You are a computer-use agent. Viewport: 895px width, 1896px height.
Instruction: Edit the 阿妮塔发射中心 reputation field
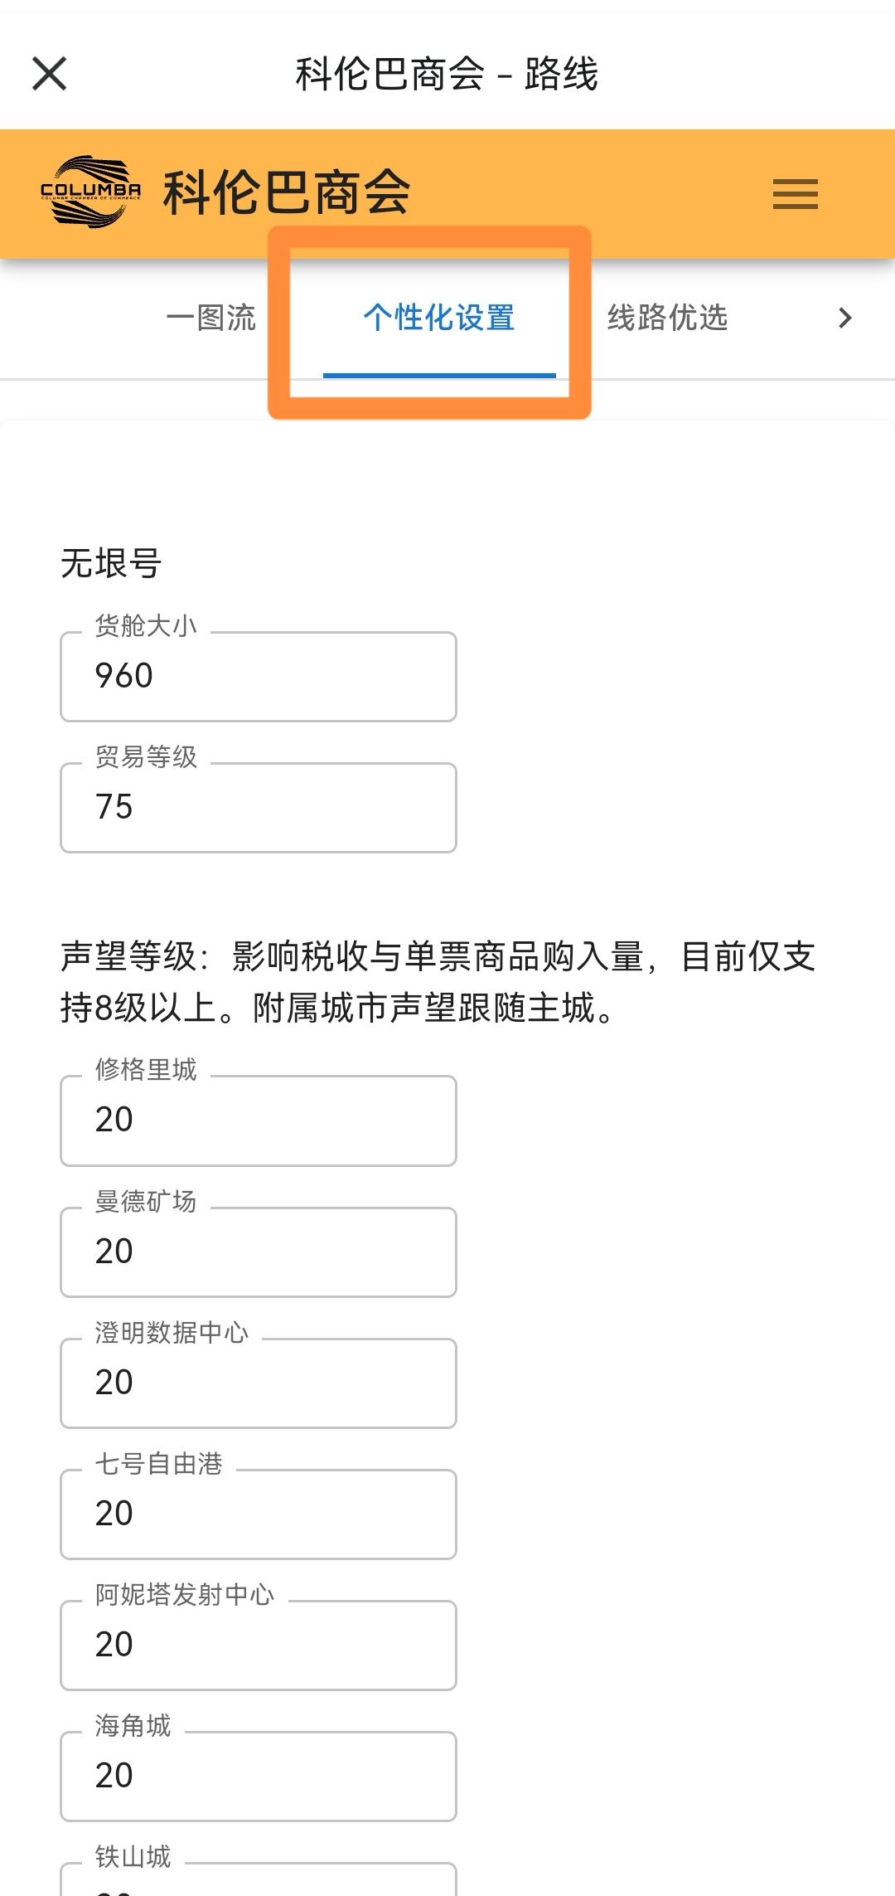(x=258, y=1645)
